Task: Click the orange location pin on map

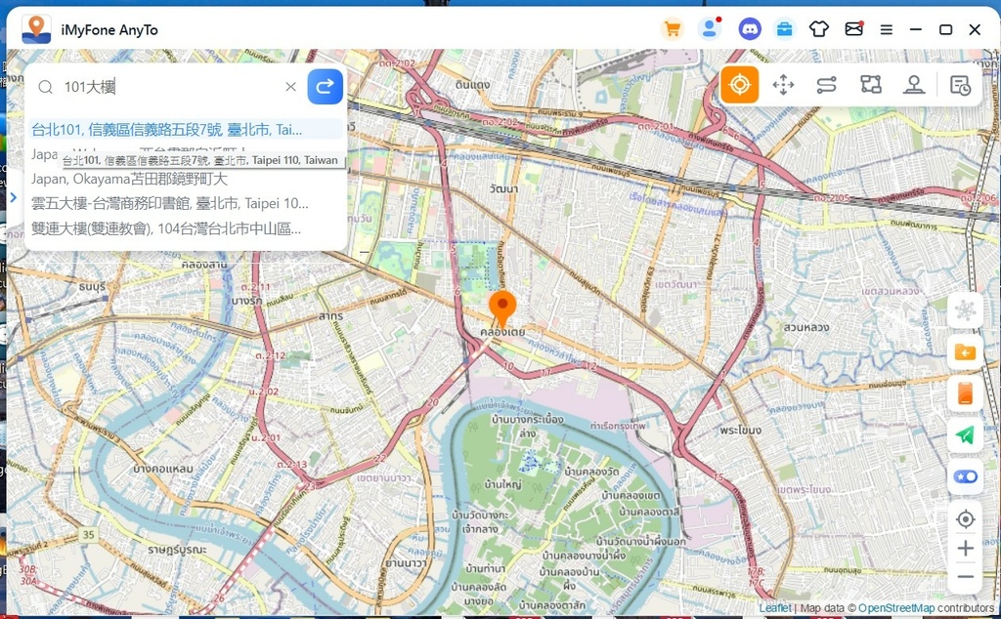Action: click(502, 308)
